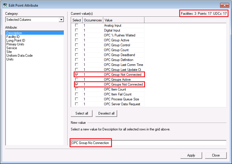
Task: Check the OPC Group Deadband checkbox
Action: coord(77,55)
